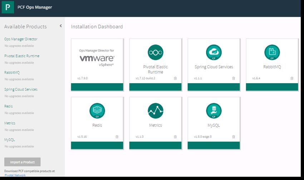Open the Pivotal Network link

(x=15, y=175)
